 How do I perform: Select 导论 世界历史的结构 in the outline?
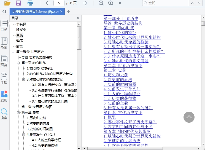(x=37, y=57)
